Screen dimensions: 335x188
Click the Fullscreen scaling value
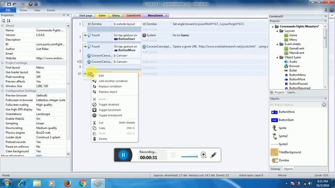[50, 105]
